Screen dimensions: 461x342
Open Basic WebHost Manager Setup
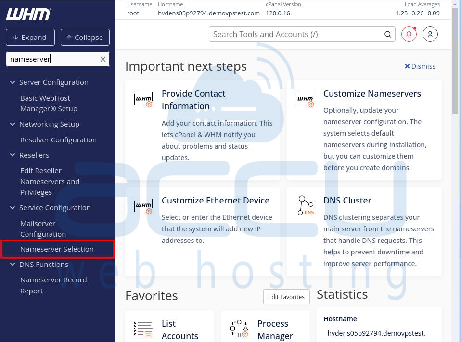(49, 103)
